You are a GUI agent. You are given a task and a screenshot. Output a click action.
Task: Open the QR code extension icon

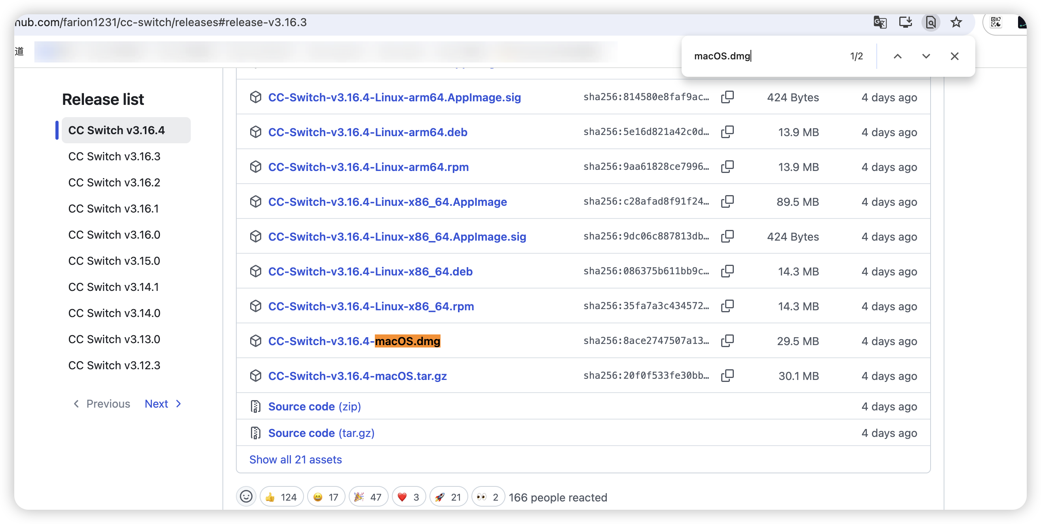coord(996,22)
